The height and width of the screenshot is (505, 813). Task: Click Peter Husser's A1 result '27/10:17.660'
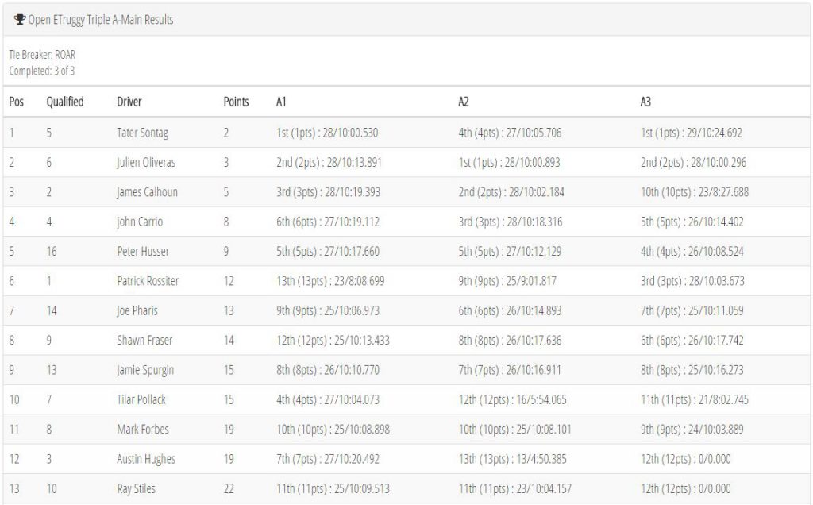click(352, 252)
